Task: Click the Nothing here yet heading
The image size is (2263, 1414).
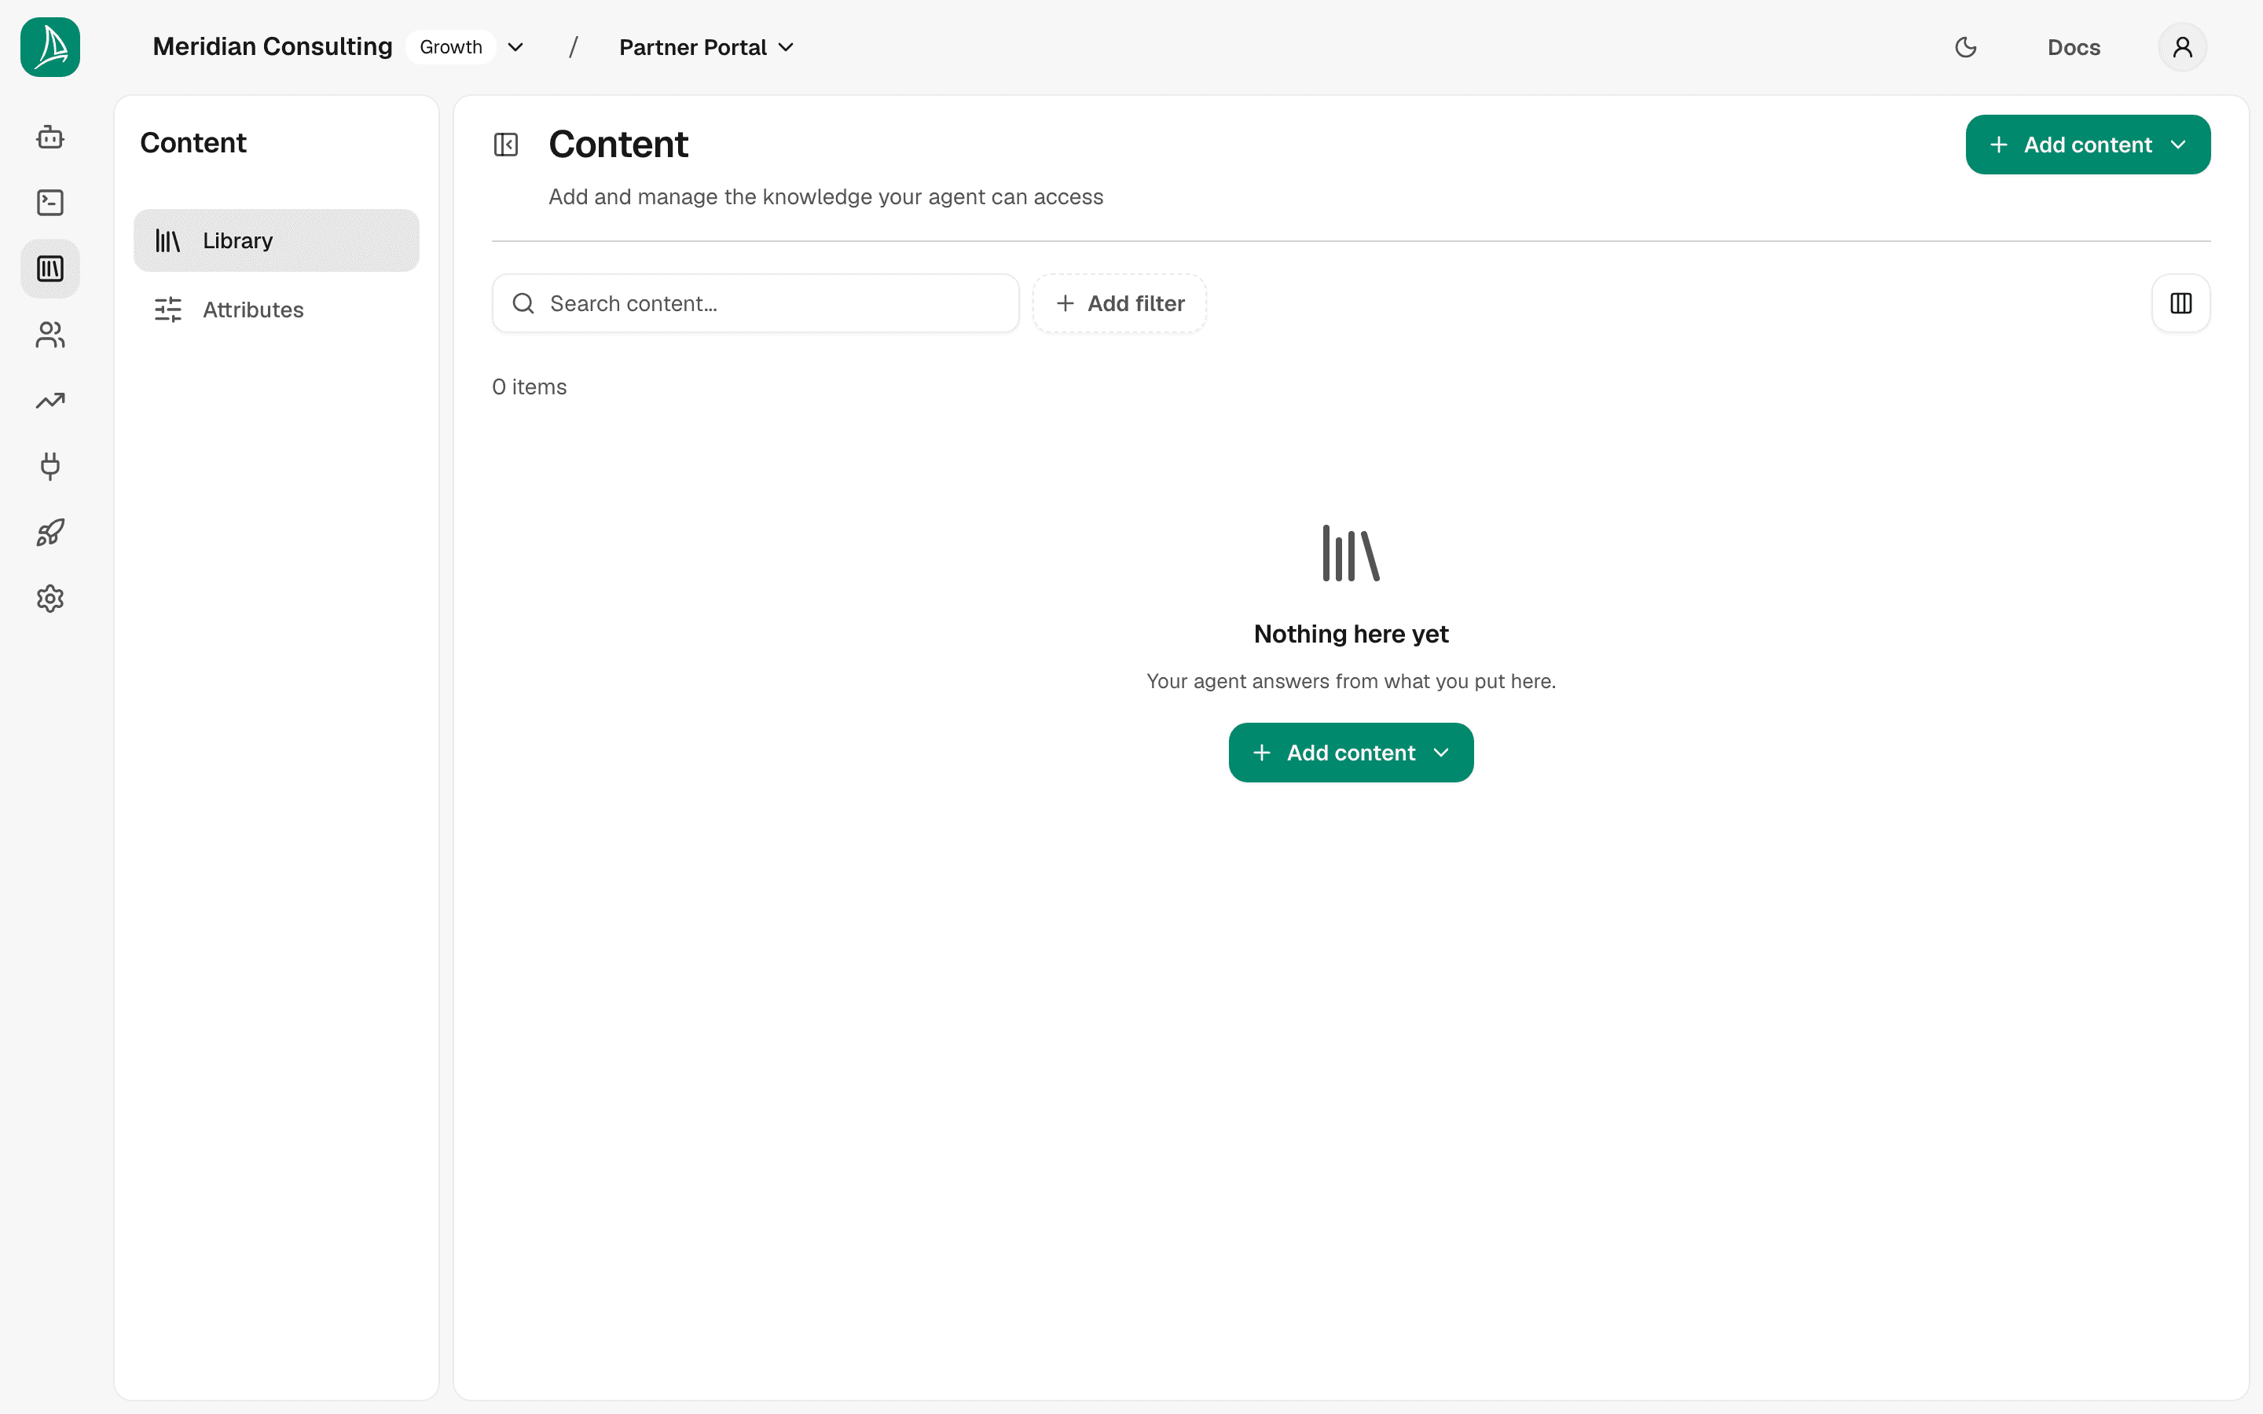Action: click(x=1350, y=634)
